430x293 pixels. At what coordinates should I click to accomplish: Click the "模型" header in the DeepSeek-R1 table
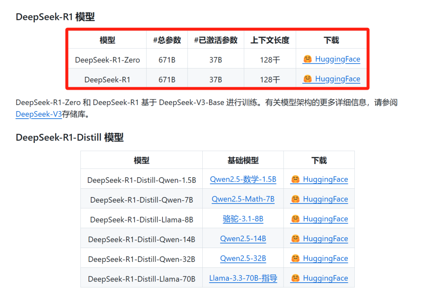[x=107, y=40]
